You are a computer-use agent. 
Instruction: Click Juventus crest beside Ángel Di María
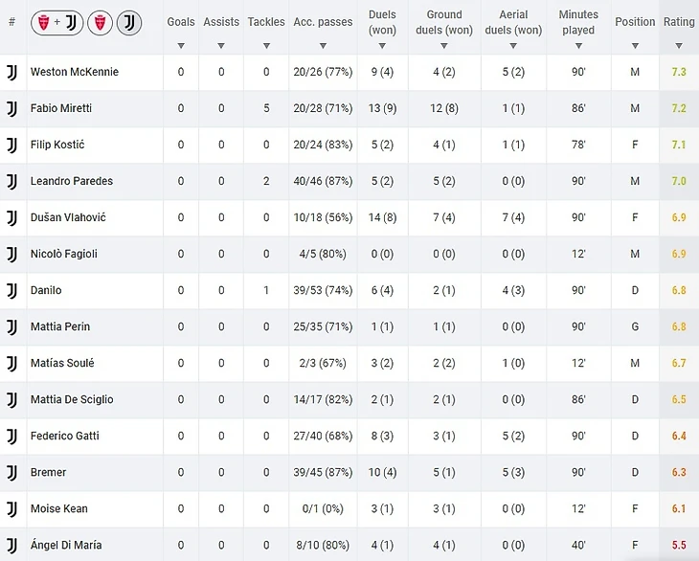click(12, 545)
